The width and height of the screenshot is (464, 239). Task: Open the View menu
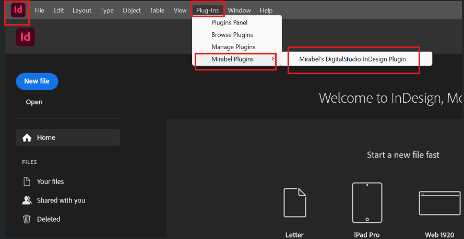[x=180, y=10]
